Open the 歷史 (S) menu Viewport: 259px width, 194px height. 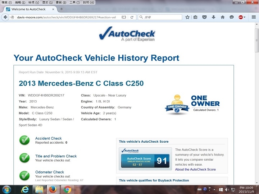coord(47,2)
